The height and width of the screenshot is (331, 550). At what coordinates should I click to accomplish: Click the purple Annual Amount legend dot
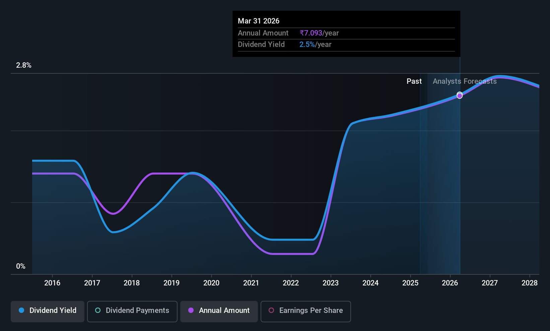coord(191,310)
